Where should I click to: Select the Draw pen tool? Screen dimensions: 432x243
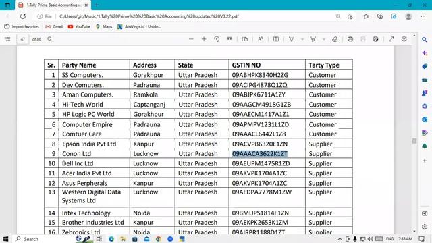(x=292, y=39)
